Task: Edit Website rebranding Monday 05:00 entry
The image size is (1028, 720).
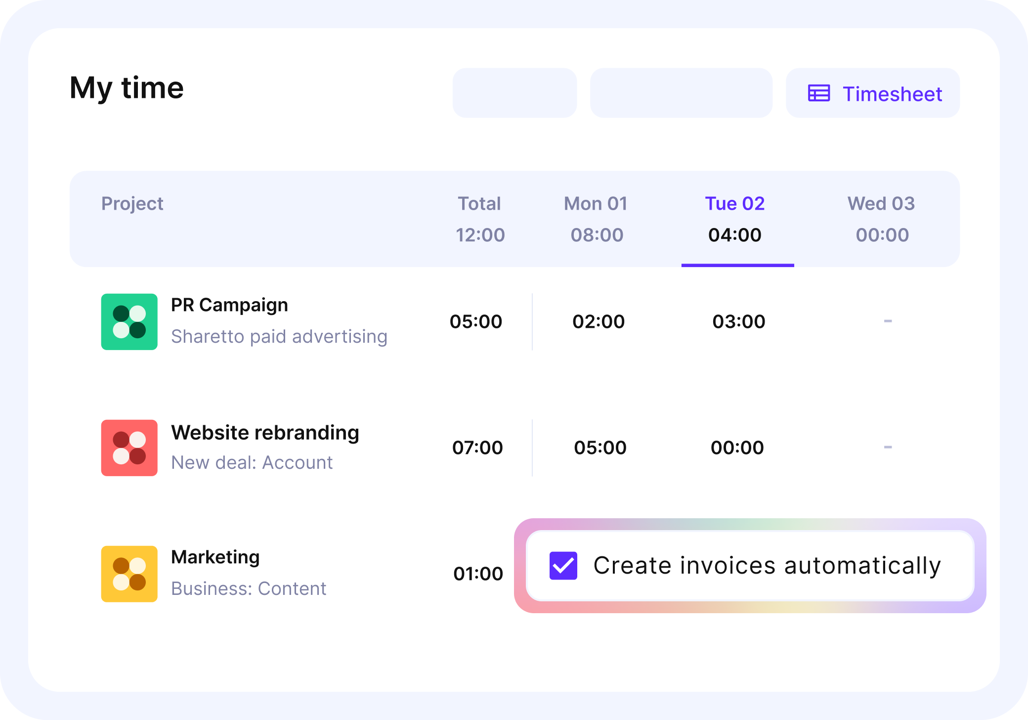Action: [x=600, y=448]
